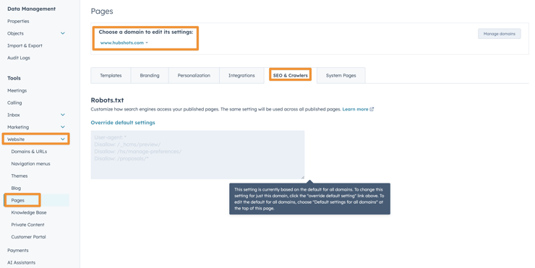535x268 pixels.
Task: Expand the Marketing chevron
Action: [x=63, y=127]
